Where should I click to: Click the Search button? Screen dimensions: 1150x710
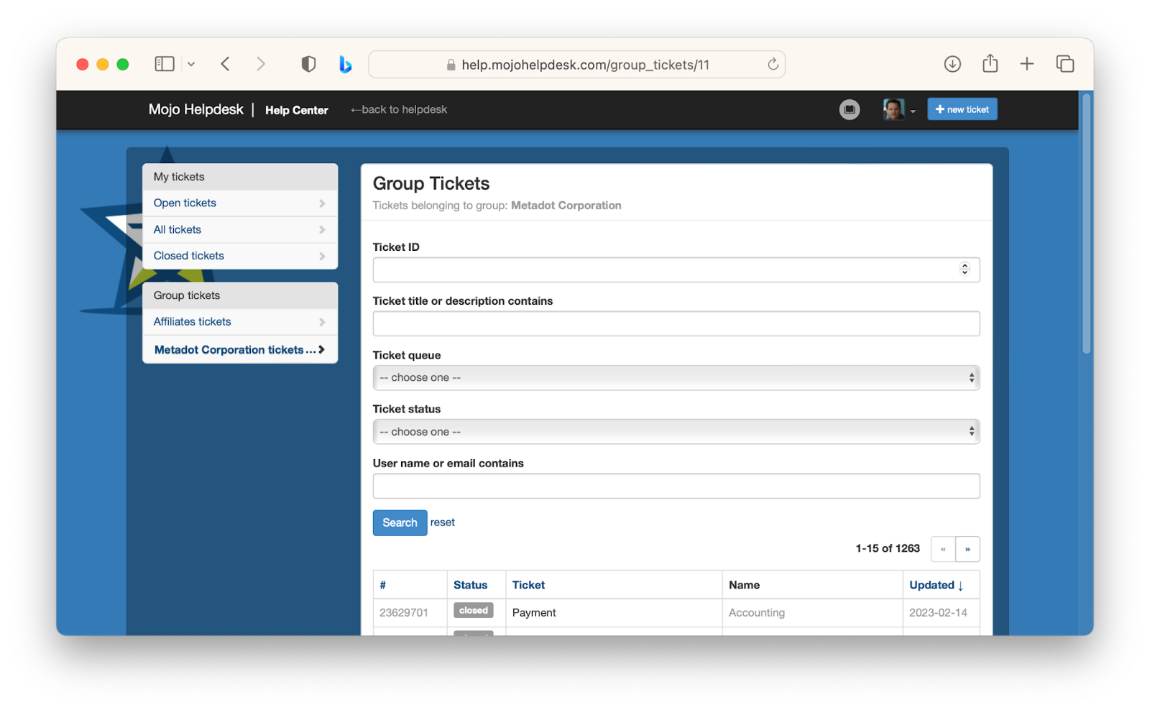tap(400, 523)
